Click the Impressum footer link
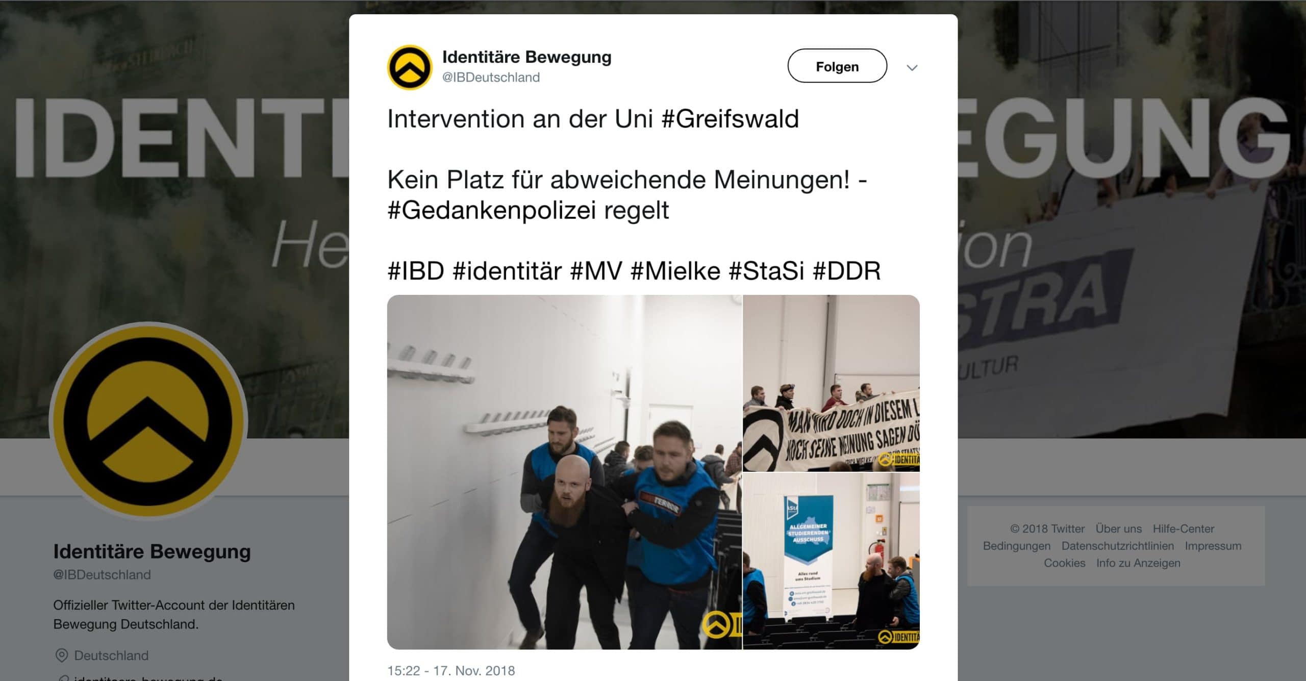Image resolution: width=1306 pixels, height=681 pixels. tap(1213, 546)
